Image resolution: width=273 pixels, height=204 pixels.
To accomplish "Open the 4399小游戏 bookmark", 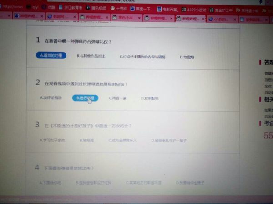I will click(x=194, y=10).
